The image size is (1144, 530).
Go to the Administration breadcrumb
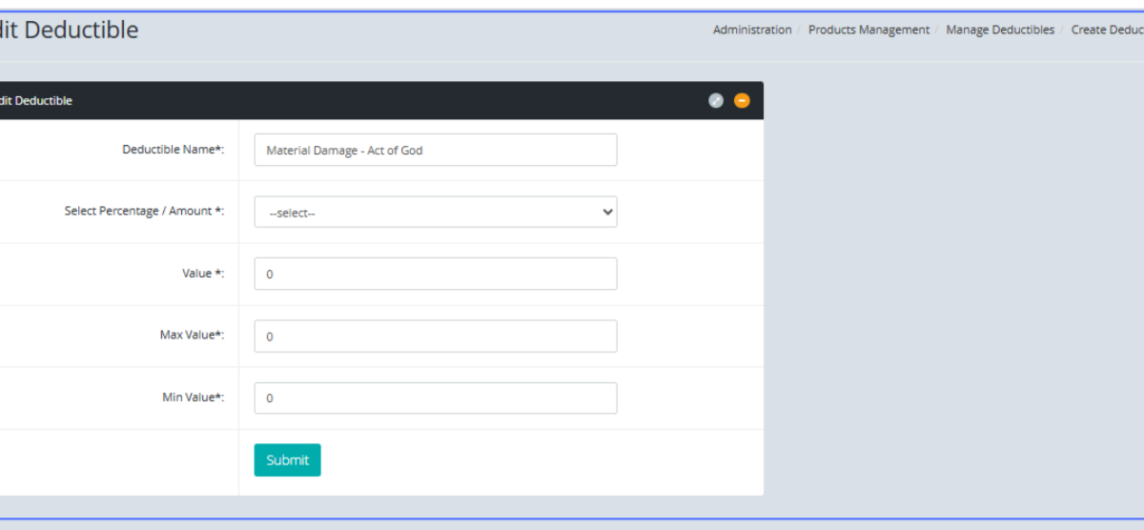[751, 30]
